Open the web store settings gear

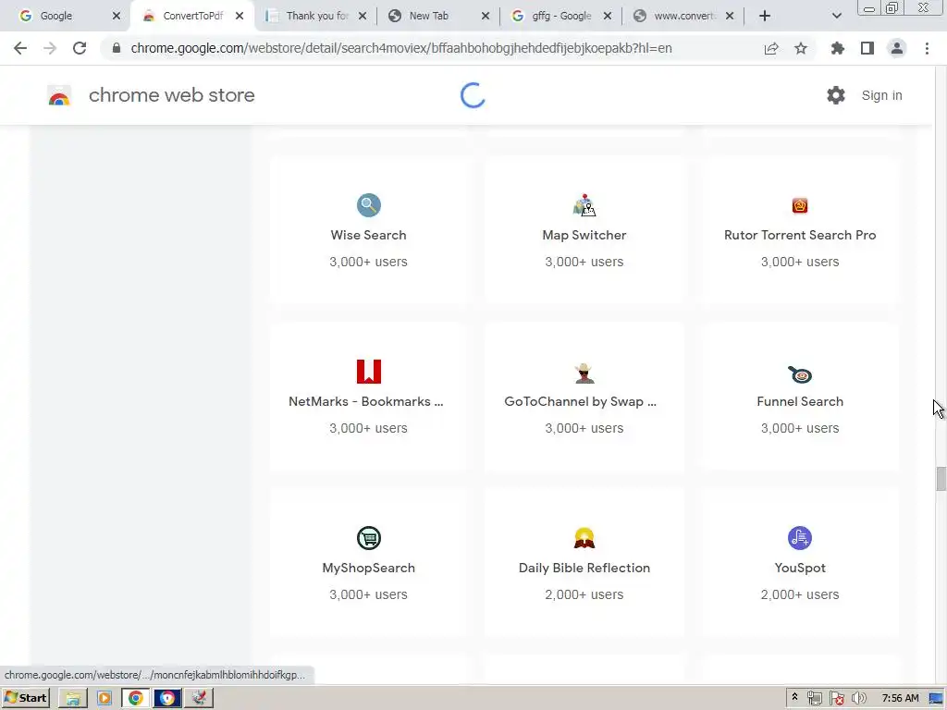pyautogui.click(x=836, y=95)
